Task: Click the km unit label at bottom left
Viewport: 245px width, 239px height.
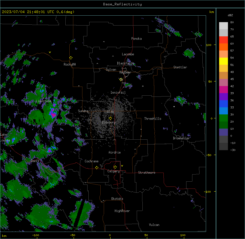Action: 4,236
